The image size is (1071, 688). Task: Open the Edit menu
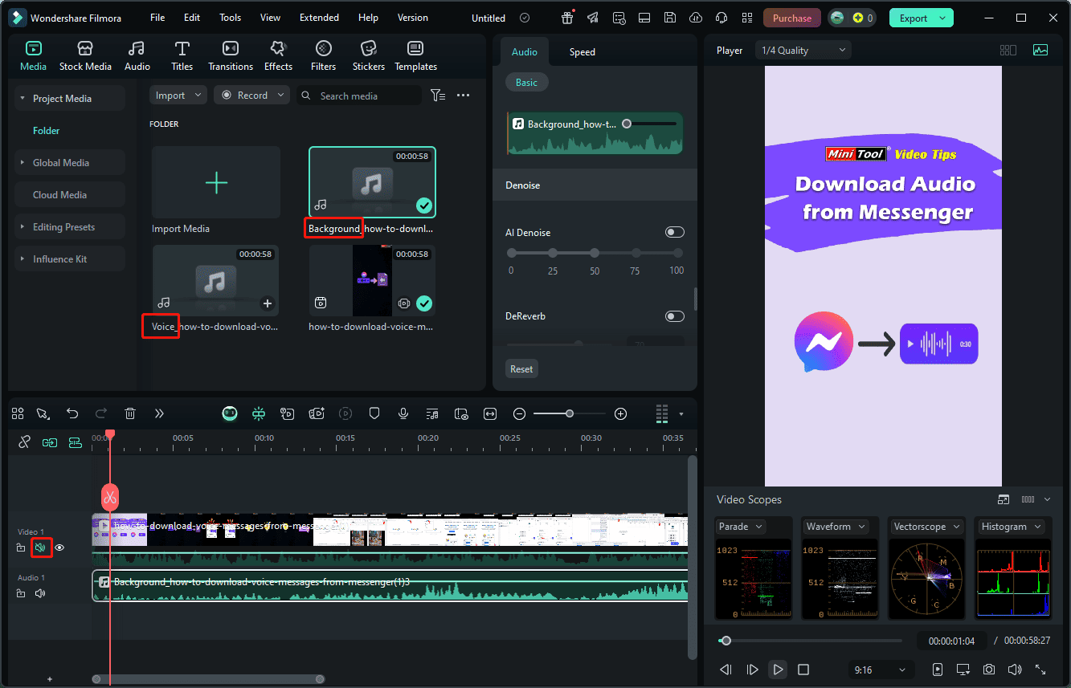click(192, 18)
